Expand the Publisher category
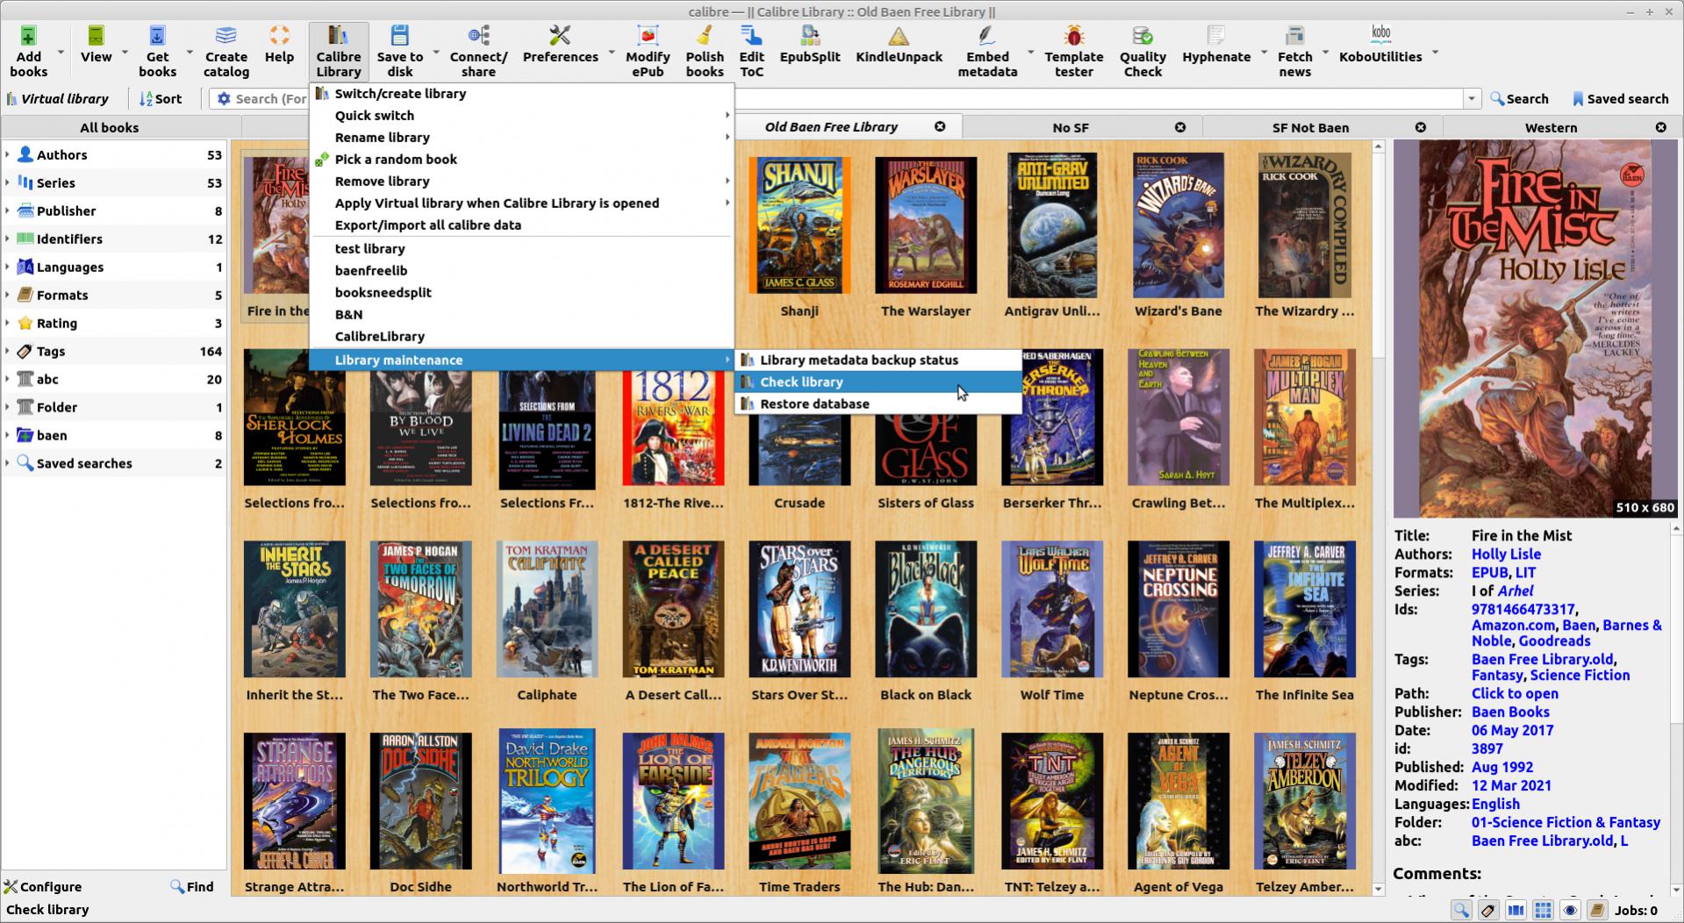Image resolution: width=1684 pixels, height=923 pixels. (8, 211)
